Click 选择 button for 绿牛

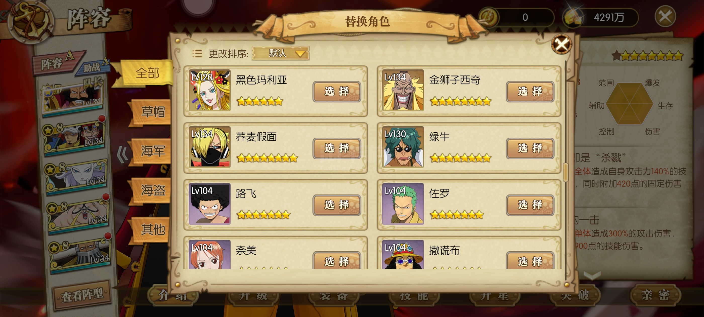530,148
